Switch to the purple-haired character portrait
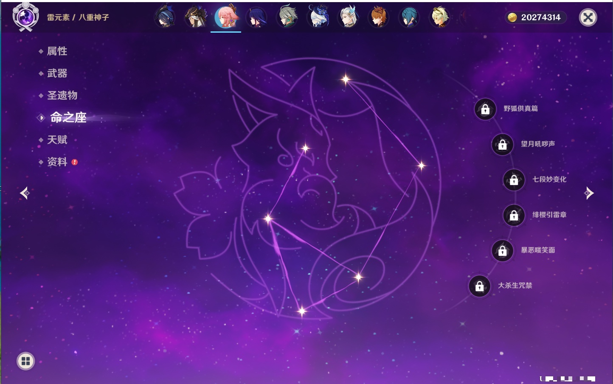This screenshot has height=384, width=613. pos(256,17)
